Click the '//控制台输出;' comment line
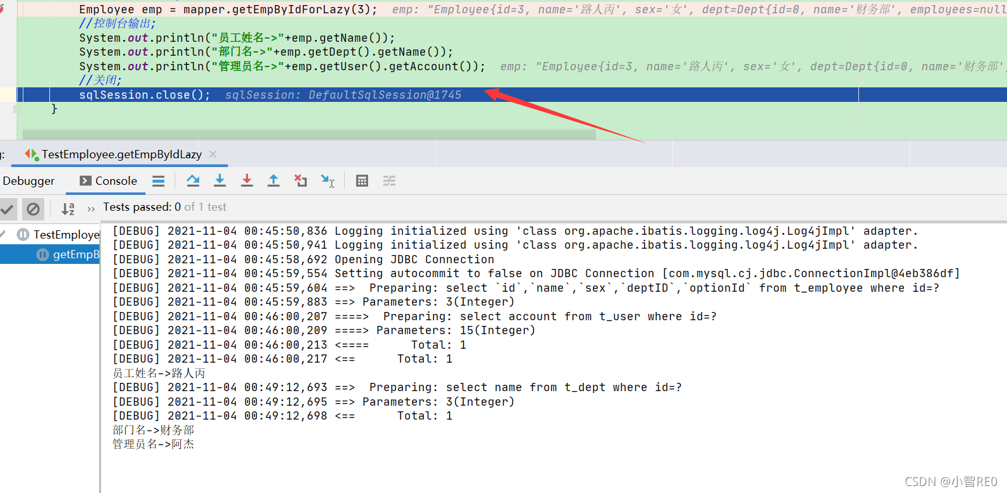The image size is (1007, 493). pos(117,23)
